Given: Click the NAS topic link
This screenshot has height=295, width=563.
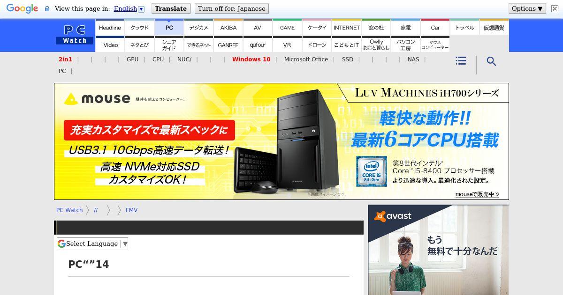Looking at the screenshot, I should coord(413,59).
